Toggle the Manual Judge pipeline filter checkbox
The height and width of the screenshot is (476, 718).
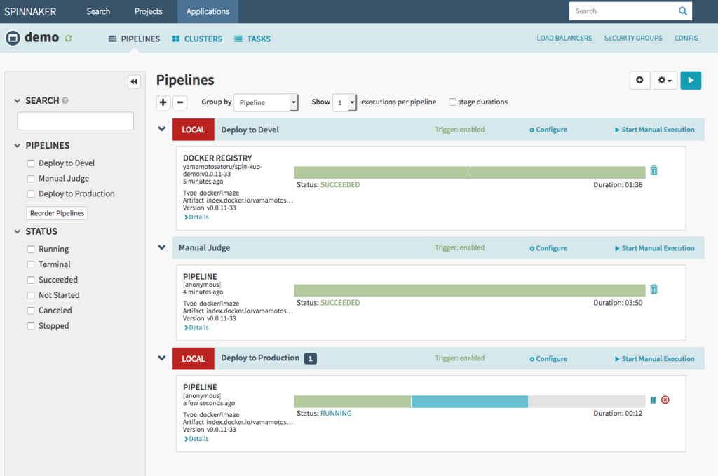(31, 179)
